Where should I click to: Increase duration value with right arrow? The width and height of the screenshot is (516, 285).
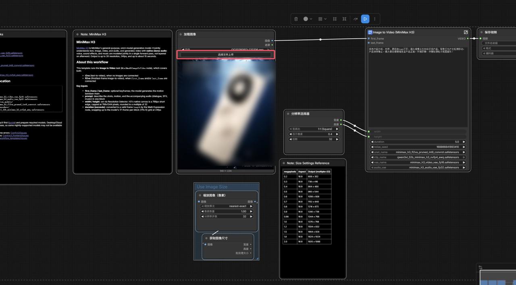(464, 142)
